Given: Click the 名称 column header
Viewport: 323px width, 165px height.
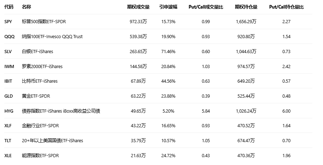Looking at the screenshot, I should 26,7.
